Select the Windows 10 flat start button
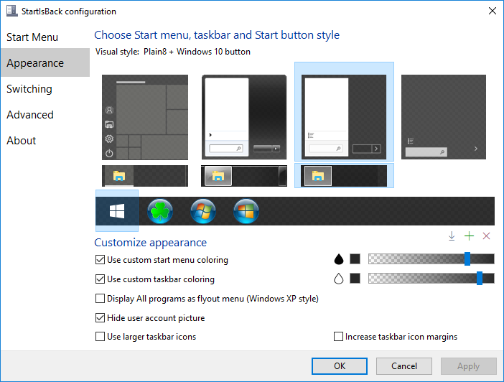This screenshot has width=504, height=382. point(117,211)
